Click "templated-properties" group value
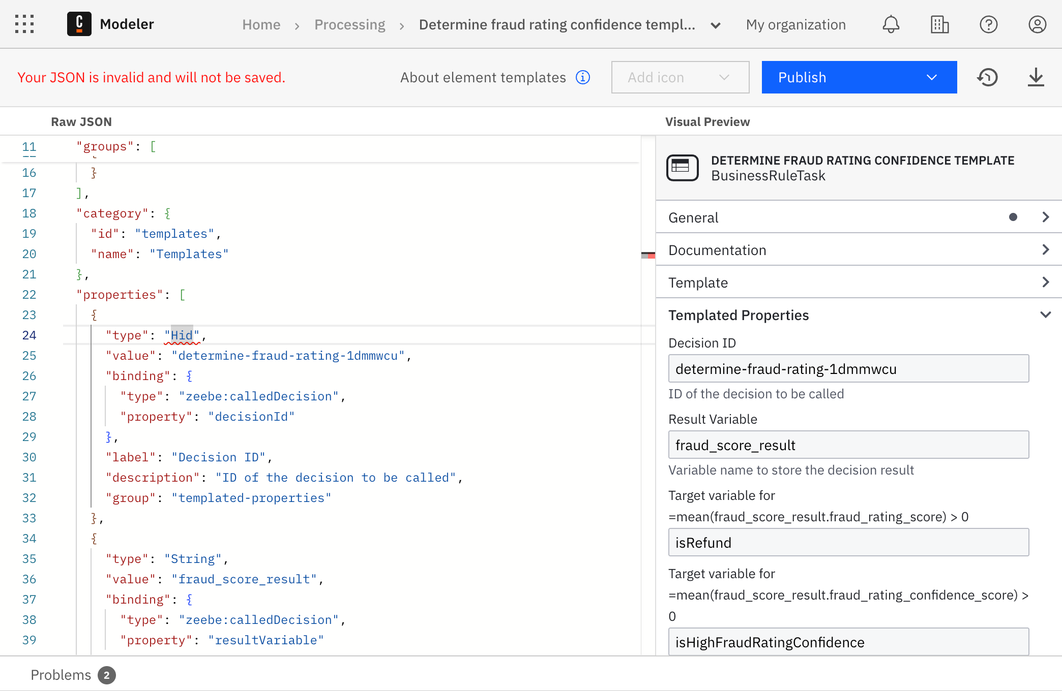The width and height of the screenshot is (1062, 691). tap(251, 498)
